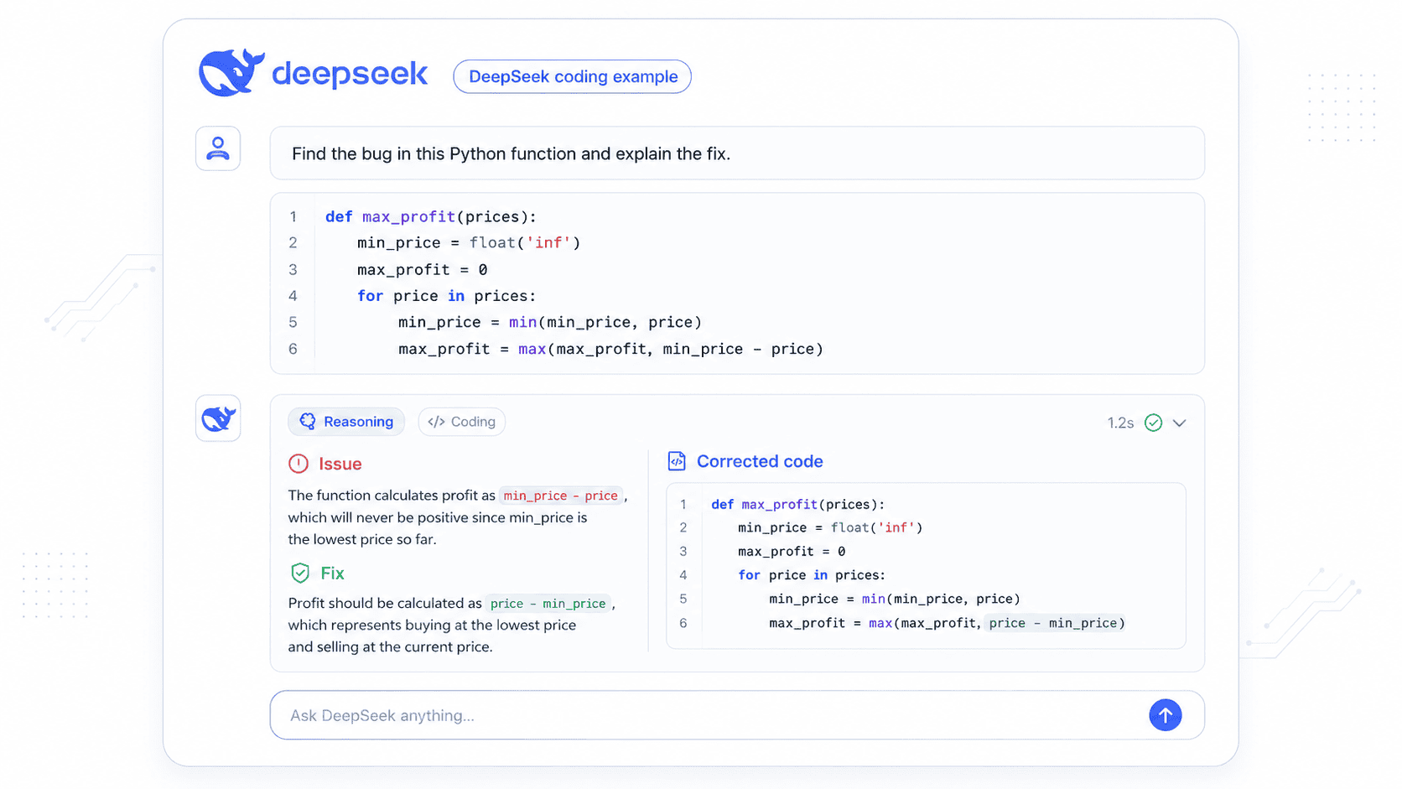Click min_price = float('inf') in original code

click(x=469, y=243)
